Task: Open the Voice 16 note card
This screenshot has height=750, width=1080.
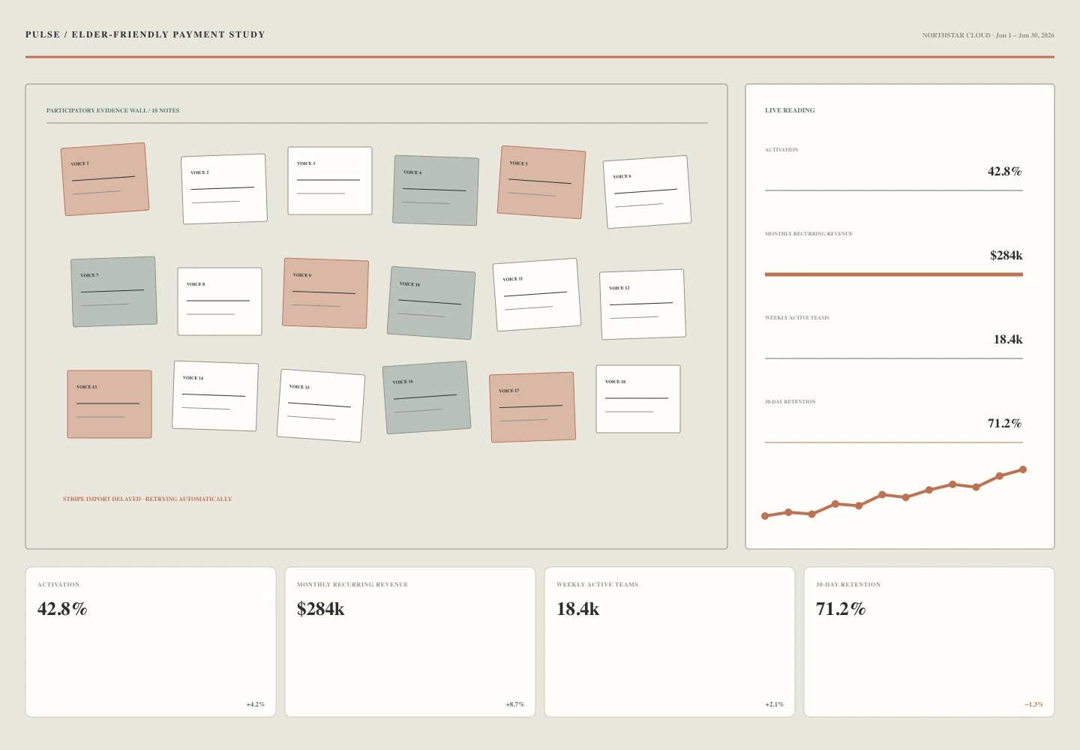Action: 427,397
